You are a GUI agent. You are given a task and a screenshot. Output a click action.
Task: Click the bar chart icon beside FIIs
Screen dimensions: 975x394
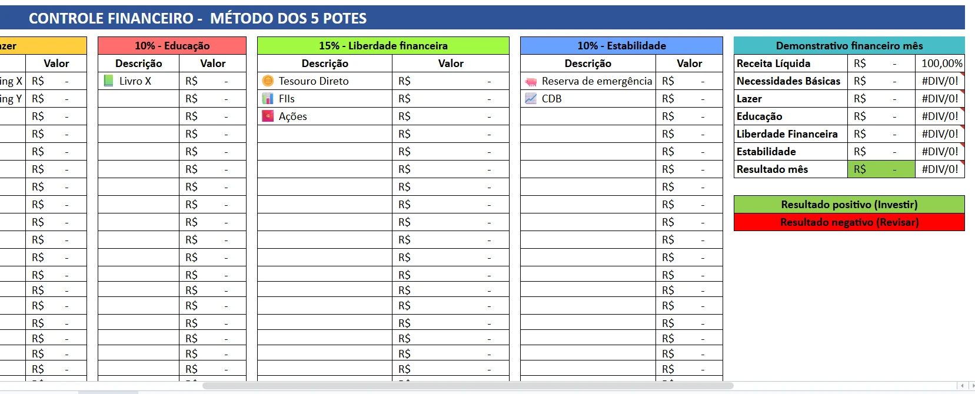click(268, 99)
